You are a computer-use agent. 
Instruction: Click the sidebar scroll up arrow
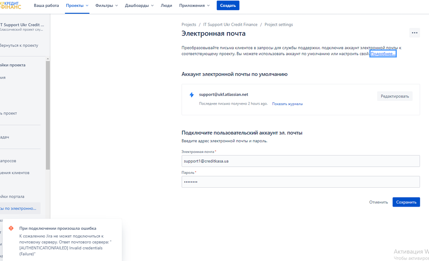click(x=48, y=59)
